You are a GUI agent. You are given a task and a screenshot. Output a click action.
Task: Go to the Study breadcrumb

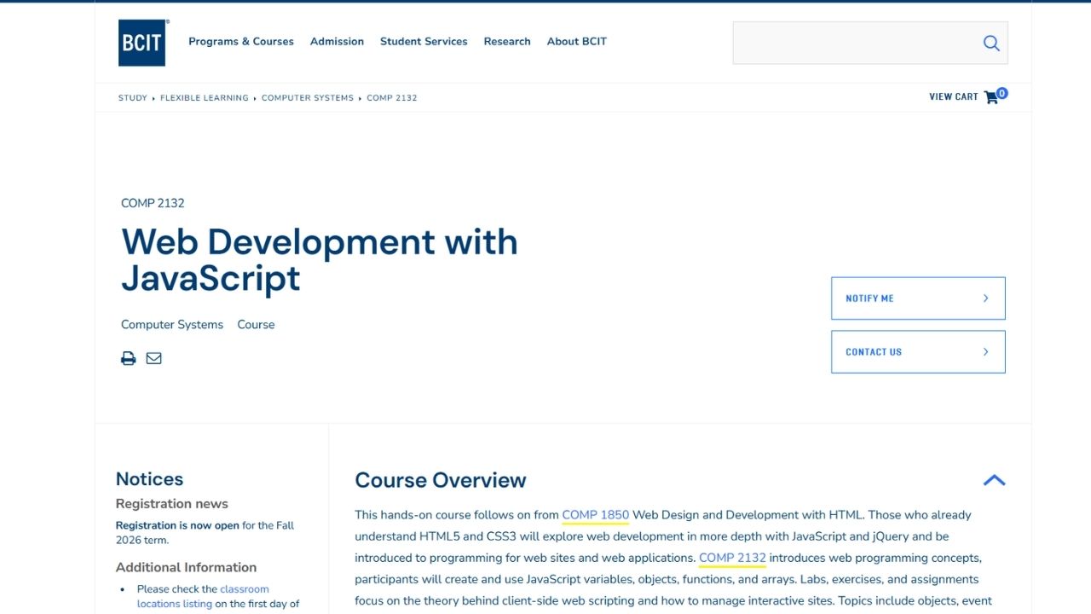[133, 98]
